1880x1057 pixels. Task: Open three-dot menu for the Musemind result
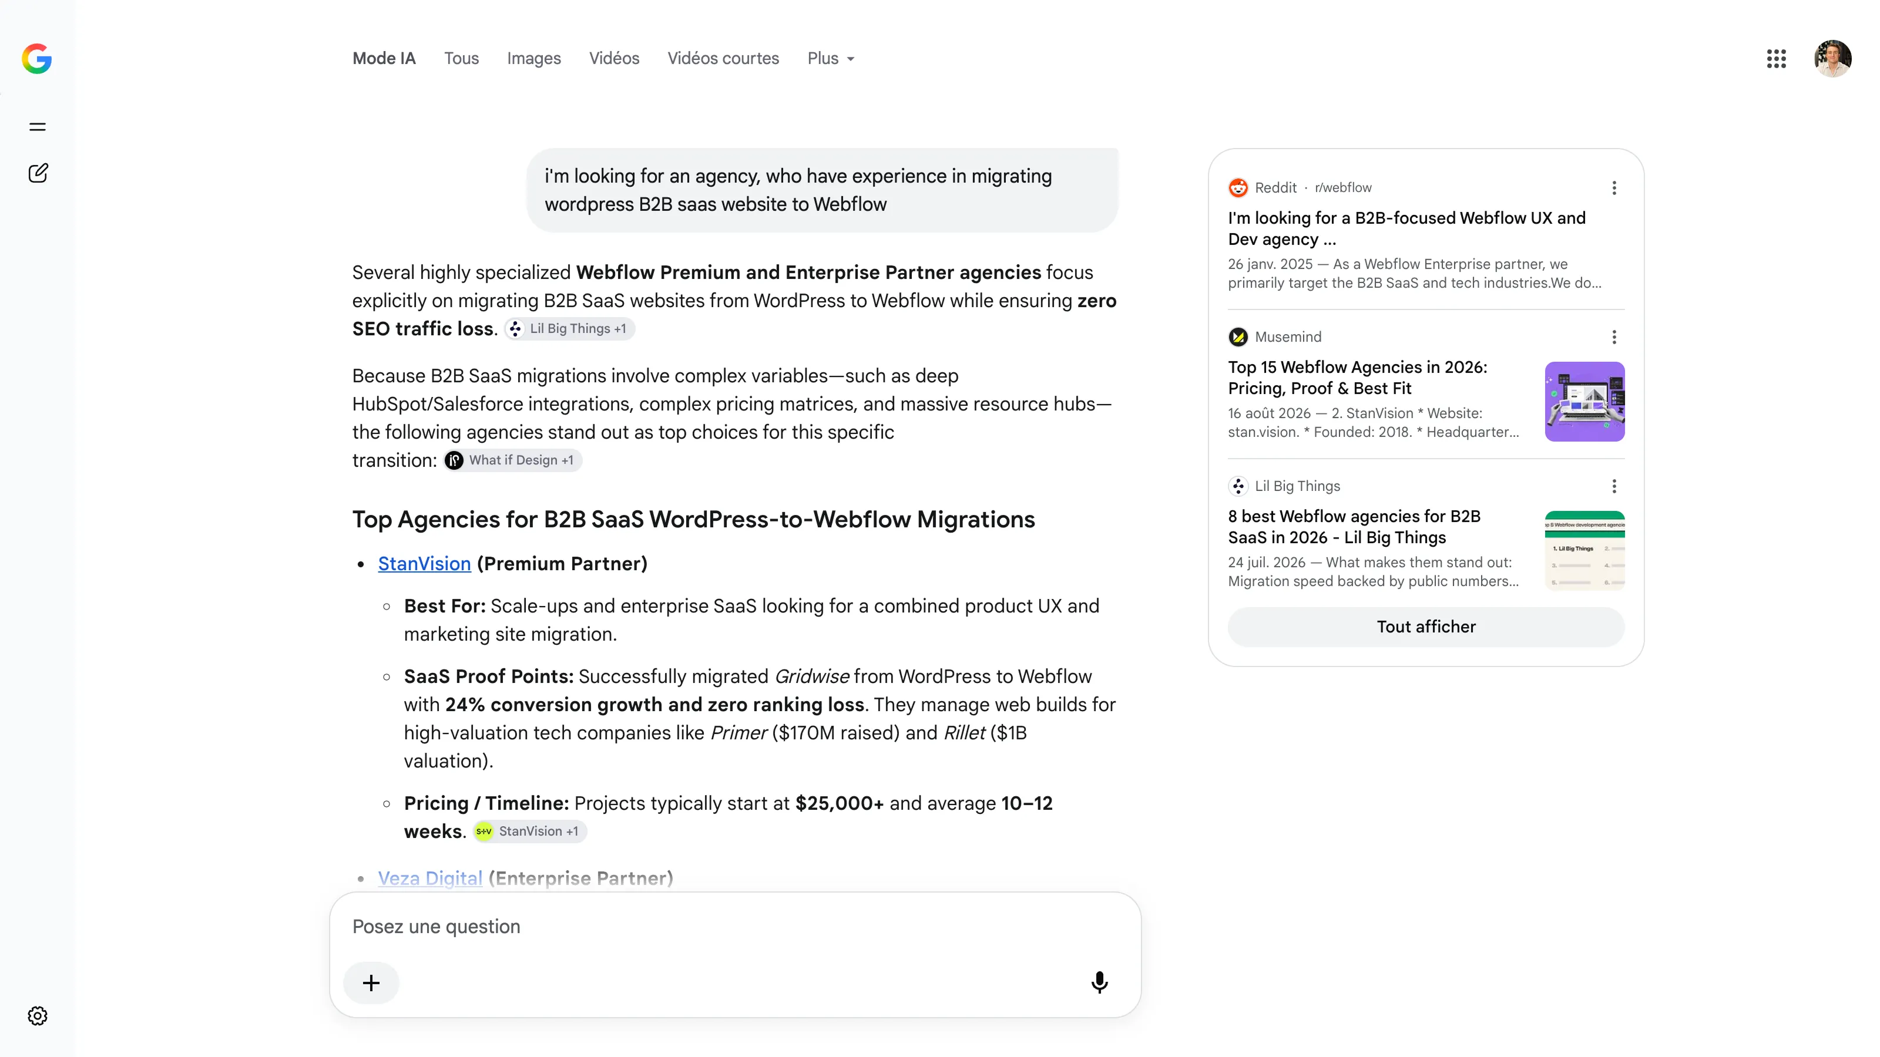[x=1614, y=336]
